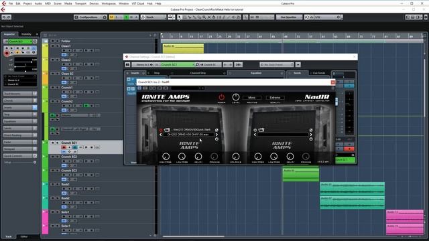
Task: Click the left cabinet High Pass knob
Action: (166, 156)
